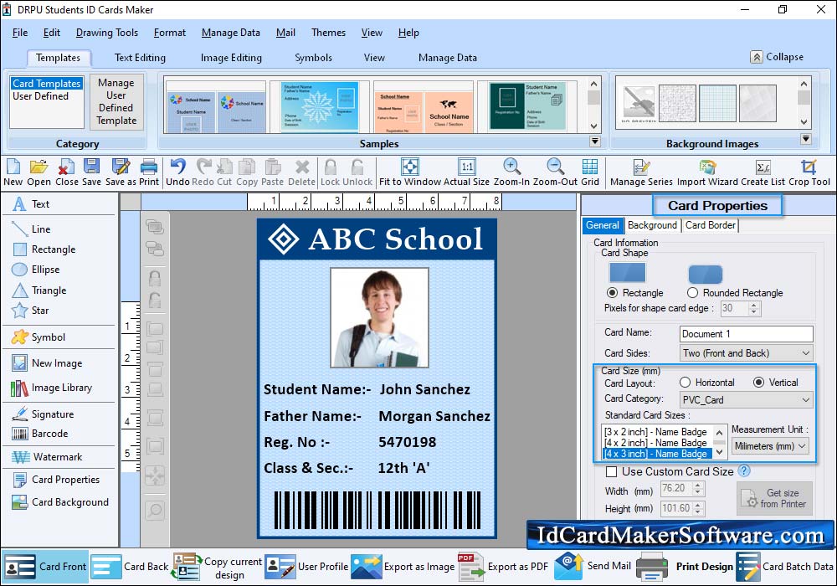
Task: Increase card Height stepper
Action: (x=698, y=505)
